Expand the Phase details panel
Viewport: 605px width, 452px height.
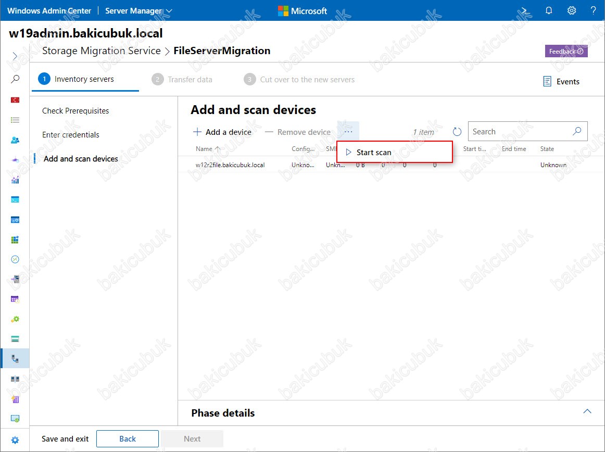pos(587,411)
